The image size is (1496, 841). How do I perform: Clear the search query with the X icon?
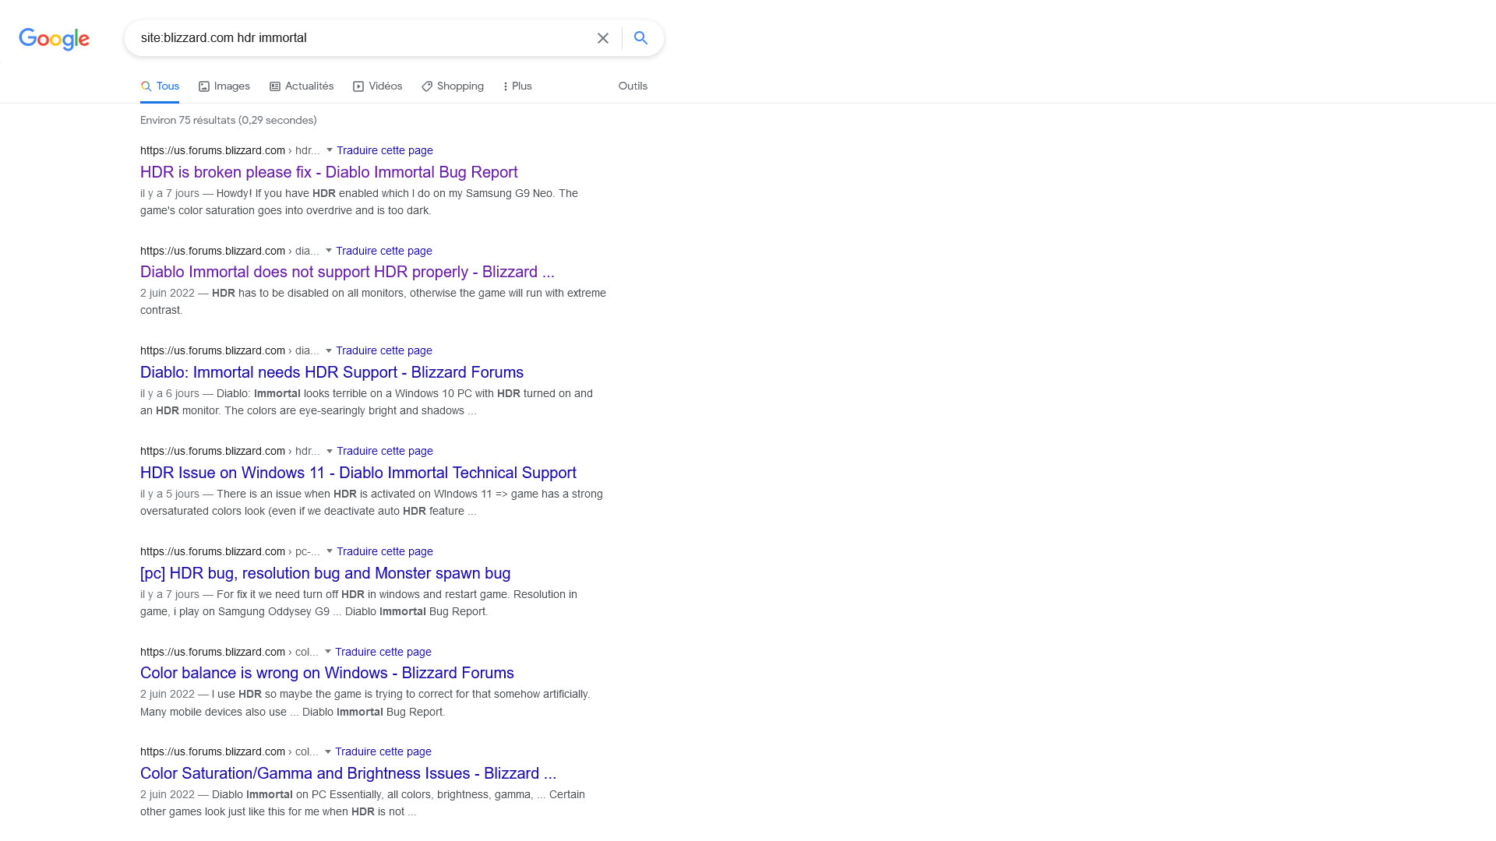(603, 38)
